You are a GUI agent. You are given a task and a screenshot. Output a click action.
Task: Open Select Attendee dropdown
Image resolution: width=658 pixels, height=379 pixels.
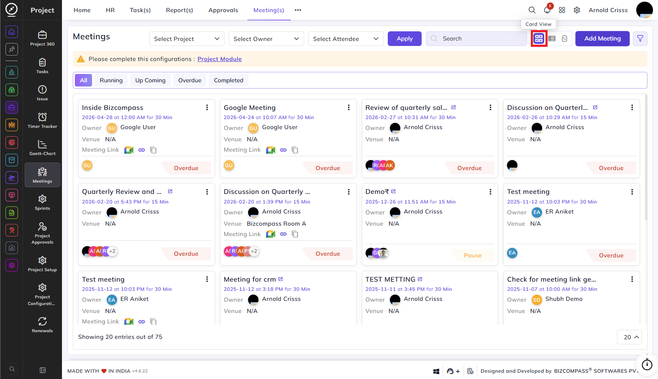click(x=346, y=39)
